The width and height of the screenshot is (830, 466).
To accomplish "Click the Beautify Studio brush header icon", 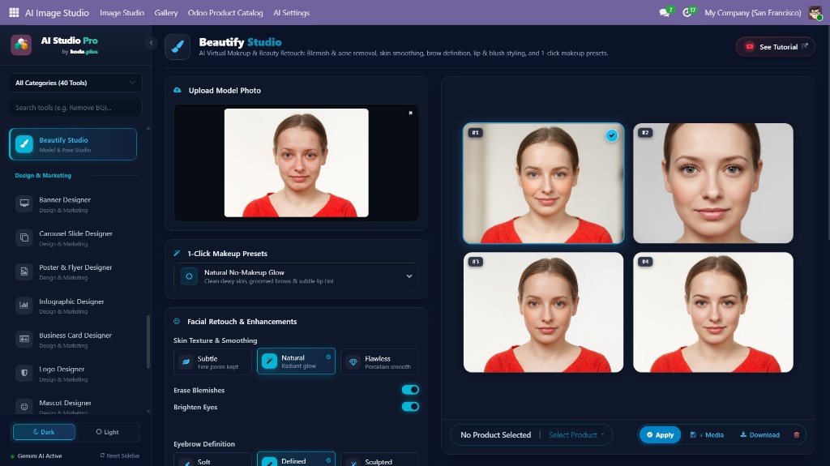I will click(x=178, y=47).
